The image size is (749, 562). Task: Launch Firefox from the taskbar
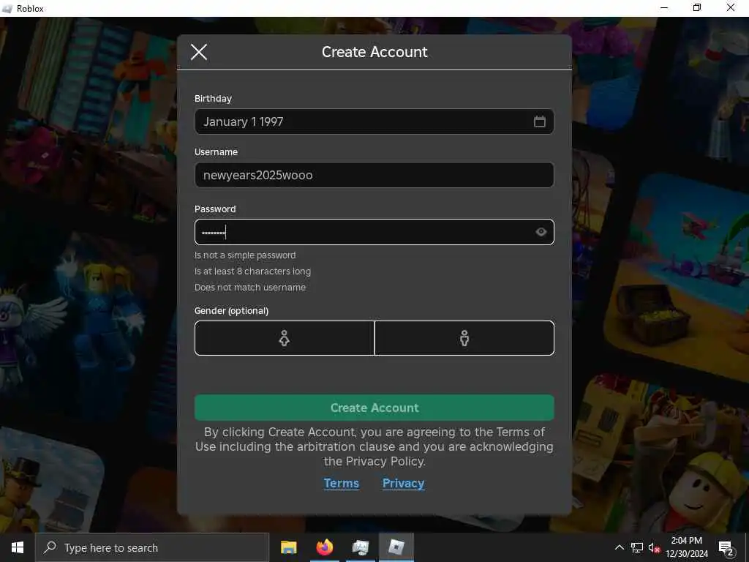coord(324,547)
